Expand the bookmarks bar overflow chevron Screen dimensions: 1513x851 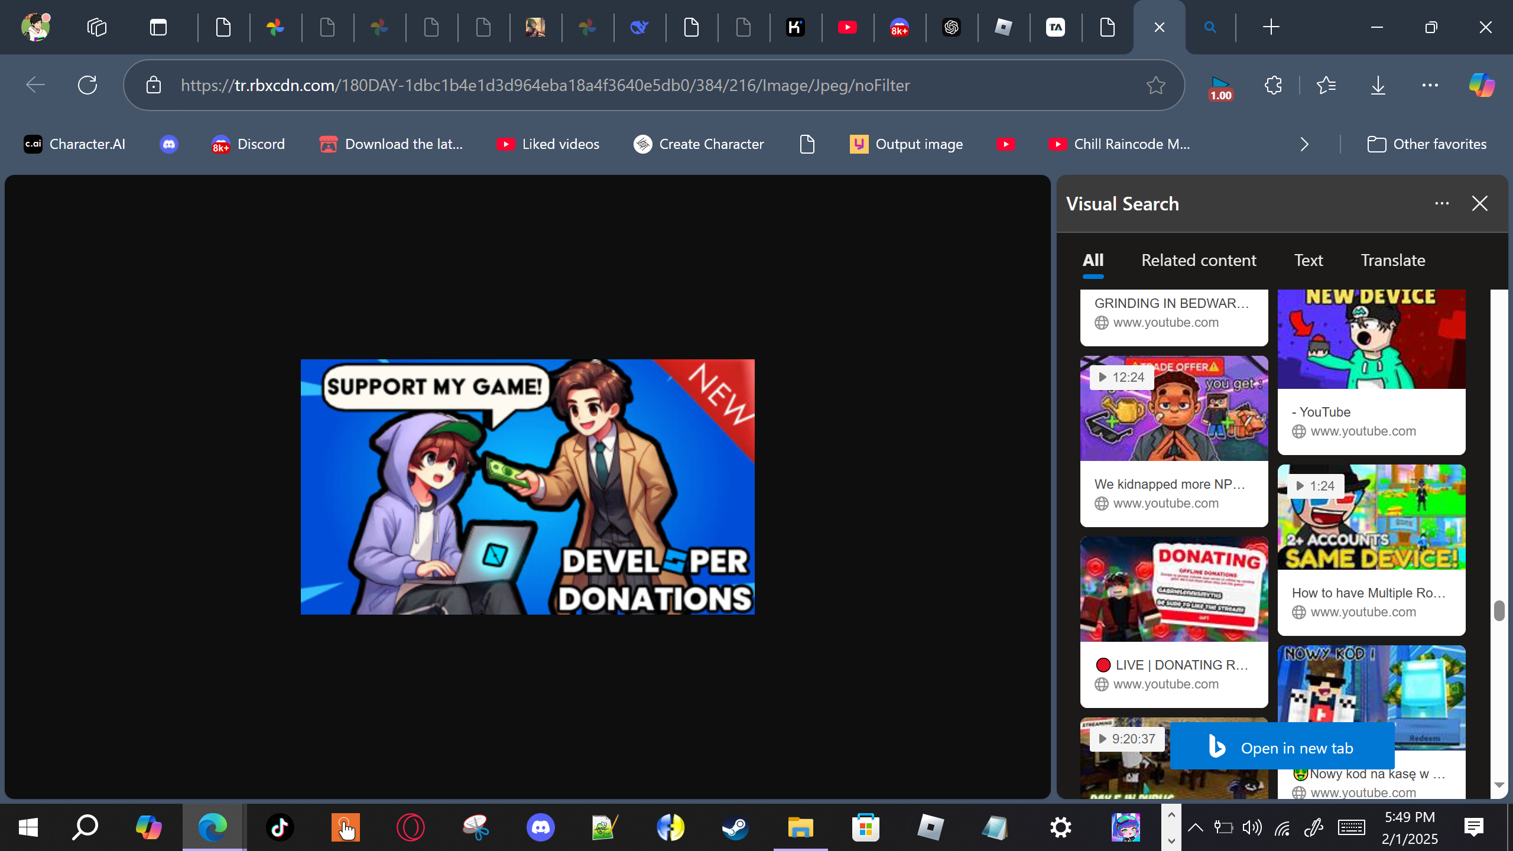(x=1304, y=144)
